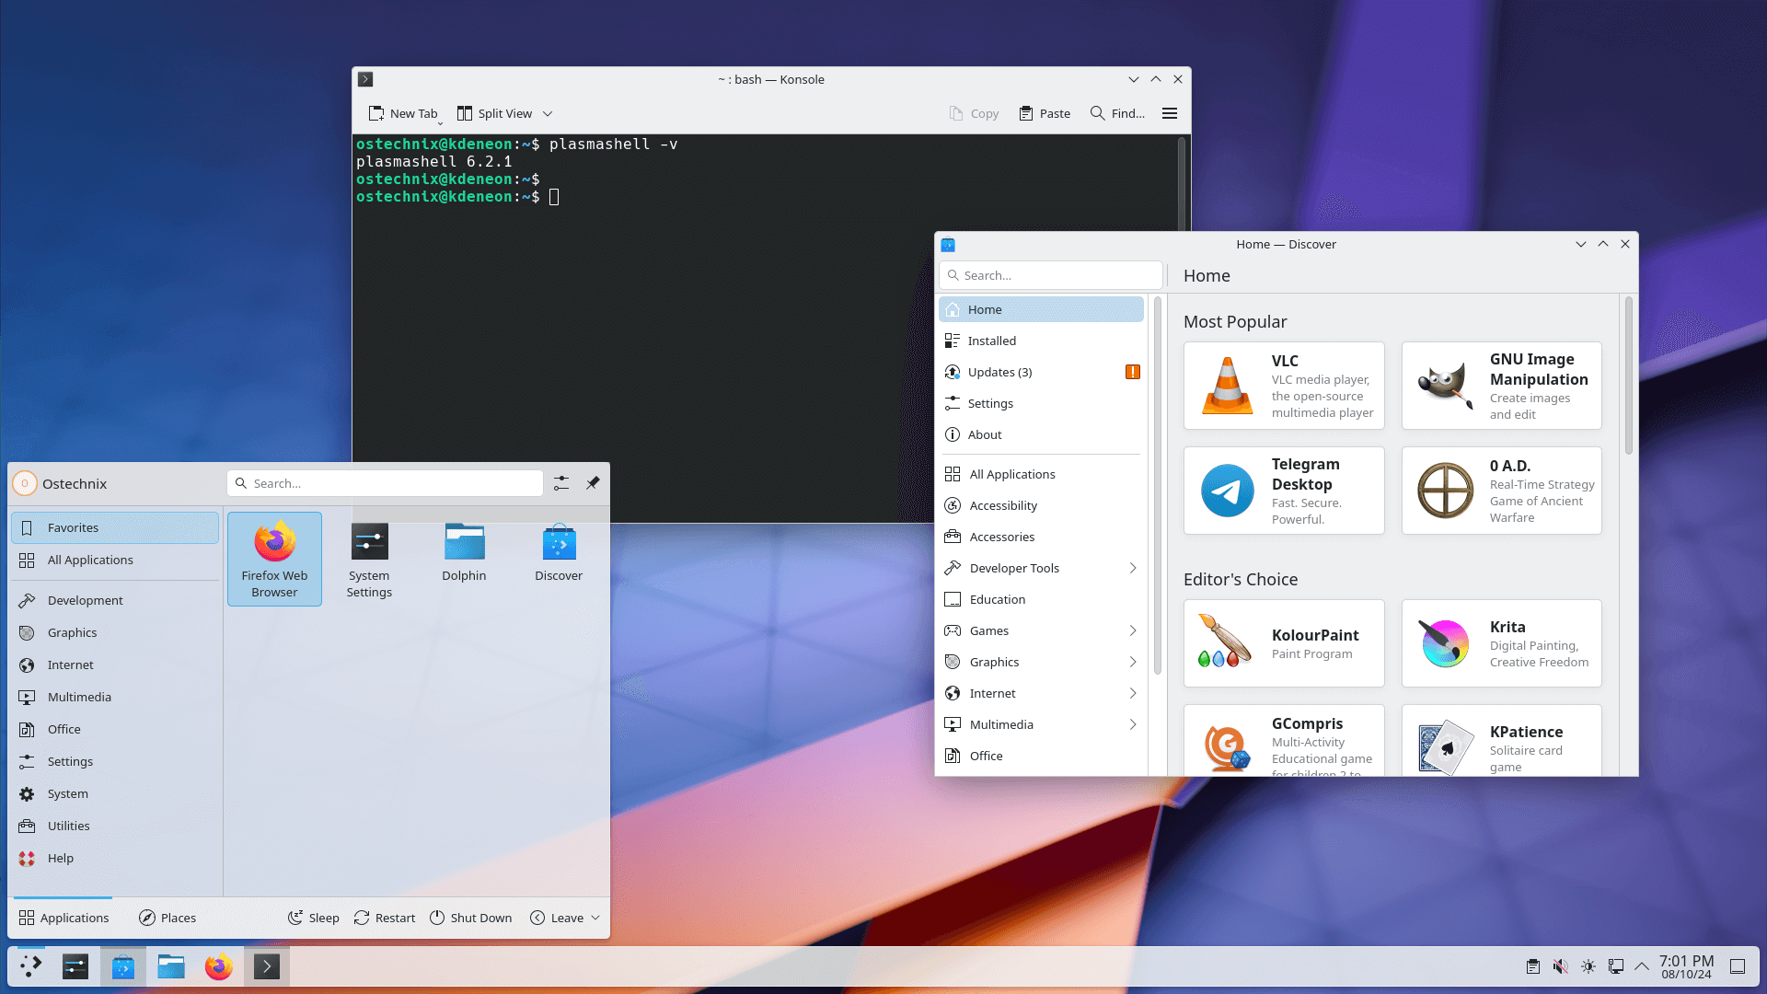Select Home in Discover sidebar
1767x994 pixels.
tap(1041, 309)
